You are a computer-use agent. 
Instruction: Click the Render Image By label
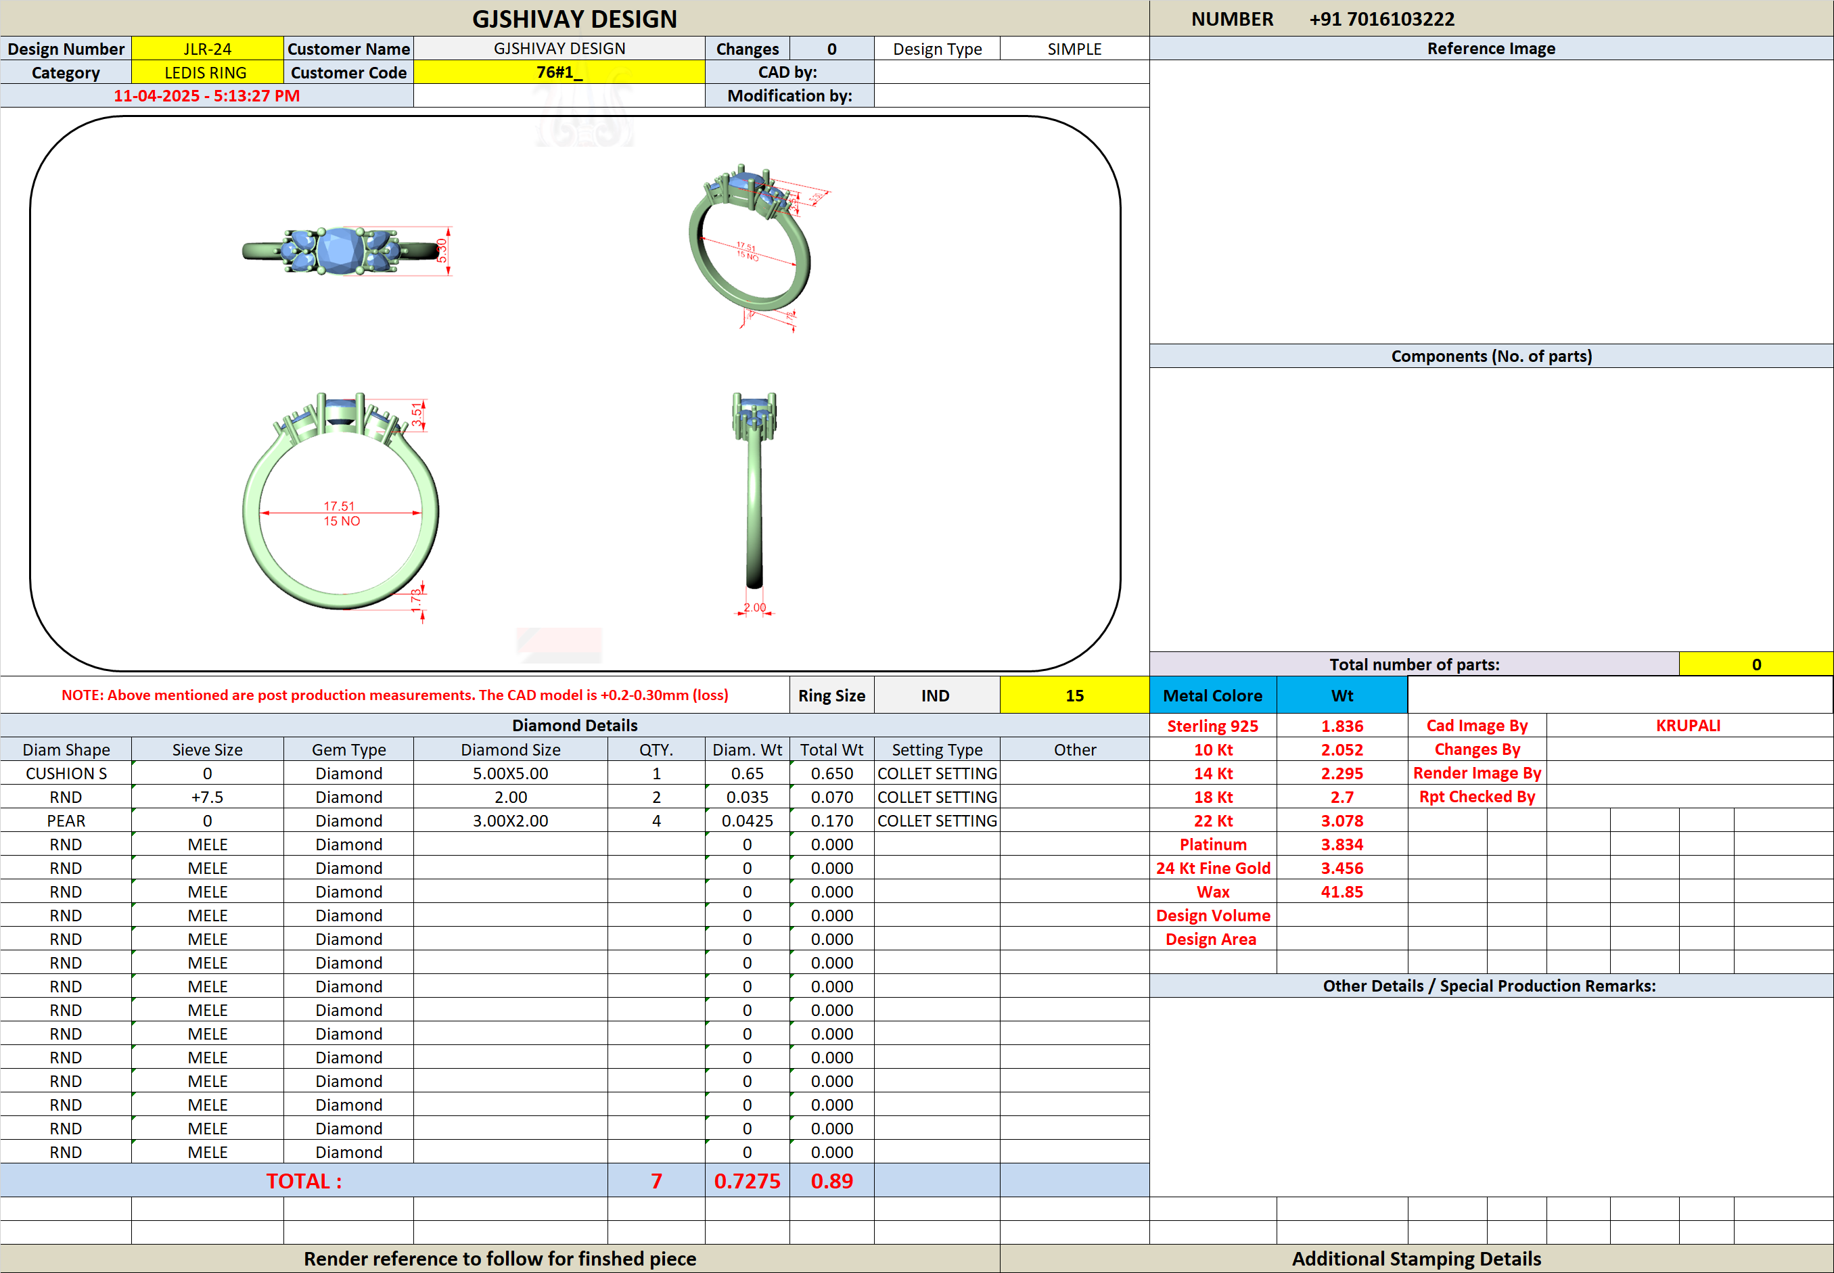pos(1477,773)
